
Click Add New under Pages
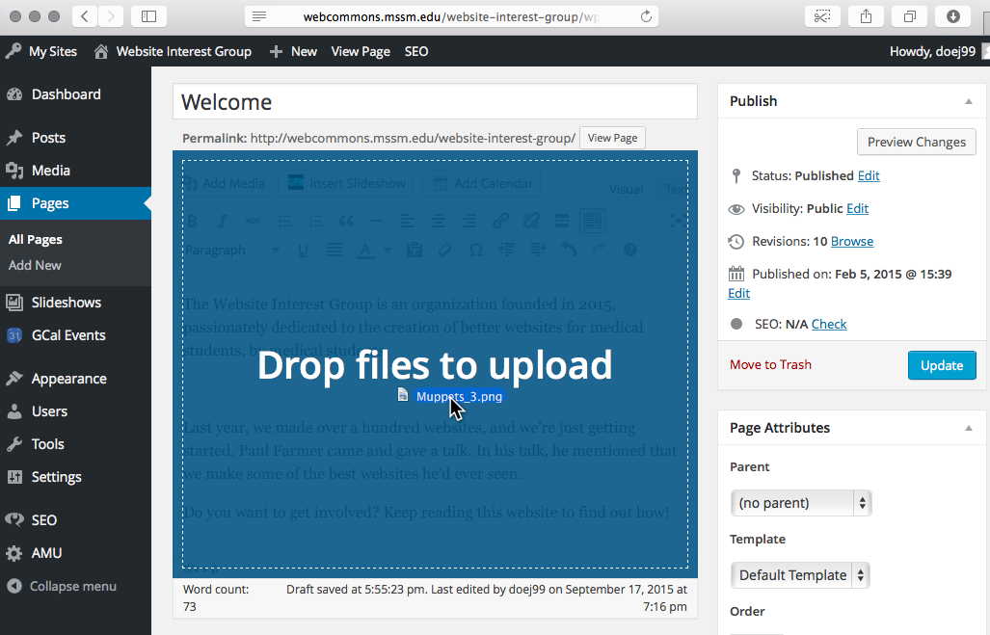click(35, 265)
